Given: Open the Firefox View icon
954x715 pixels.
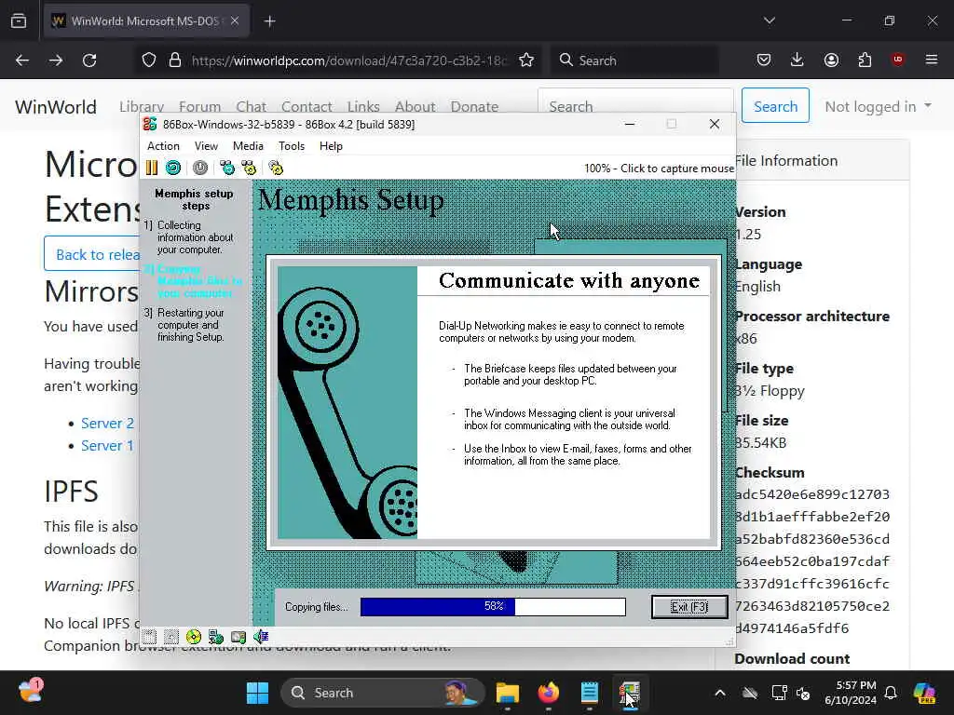Looking at the screenshot, I should (19, 20).
